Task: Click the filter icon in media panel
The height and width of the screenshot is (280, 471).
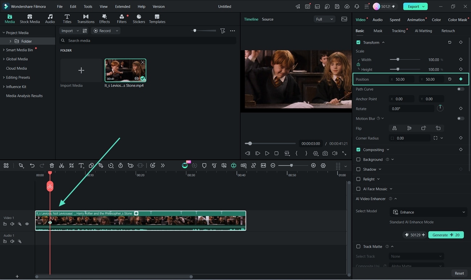Action: pos(222,31)
